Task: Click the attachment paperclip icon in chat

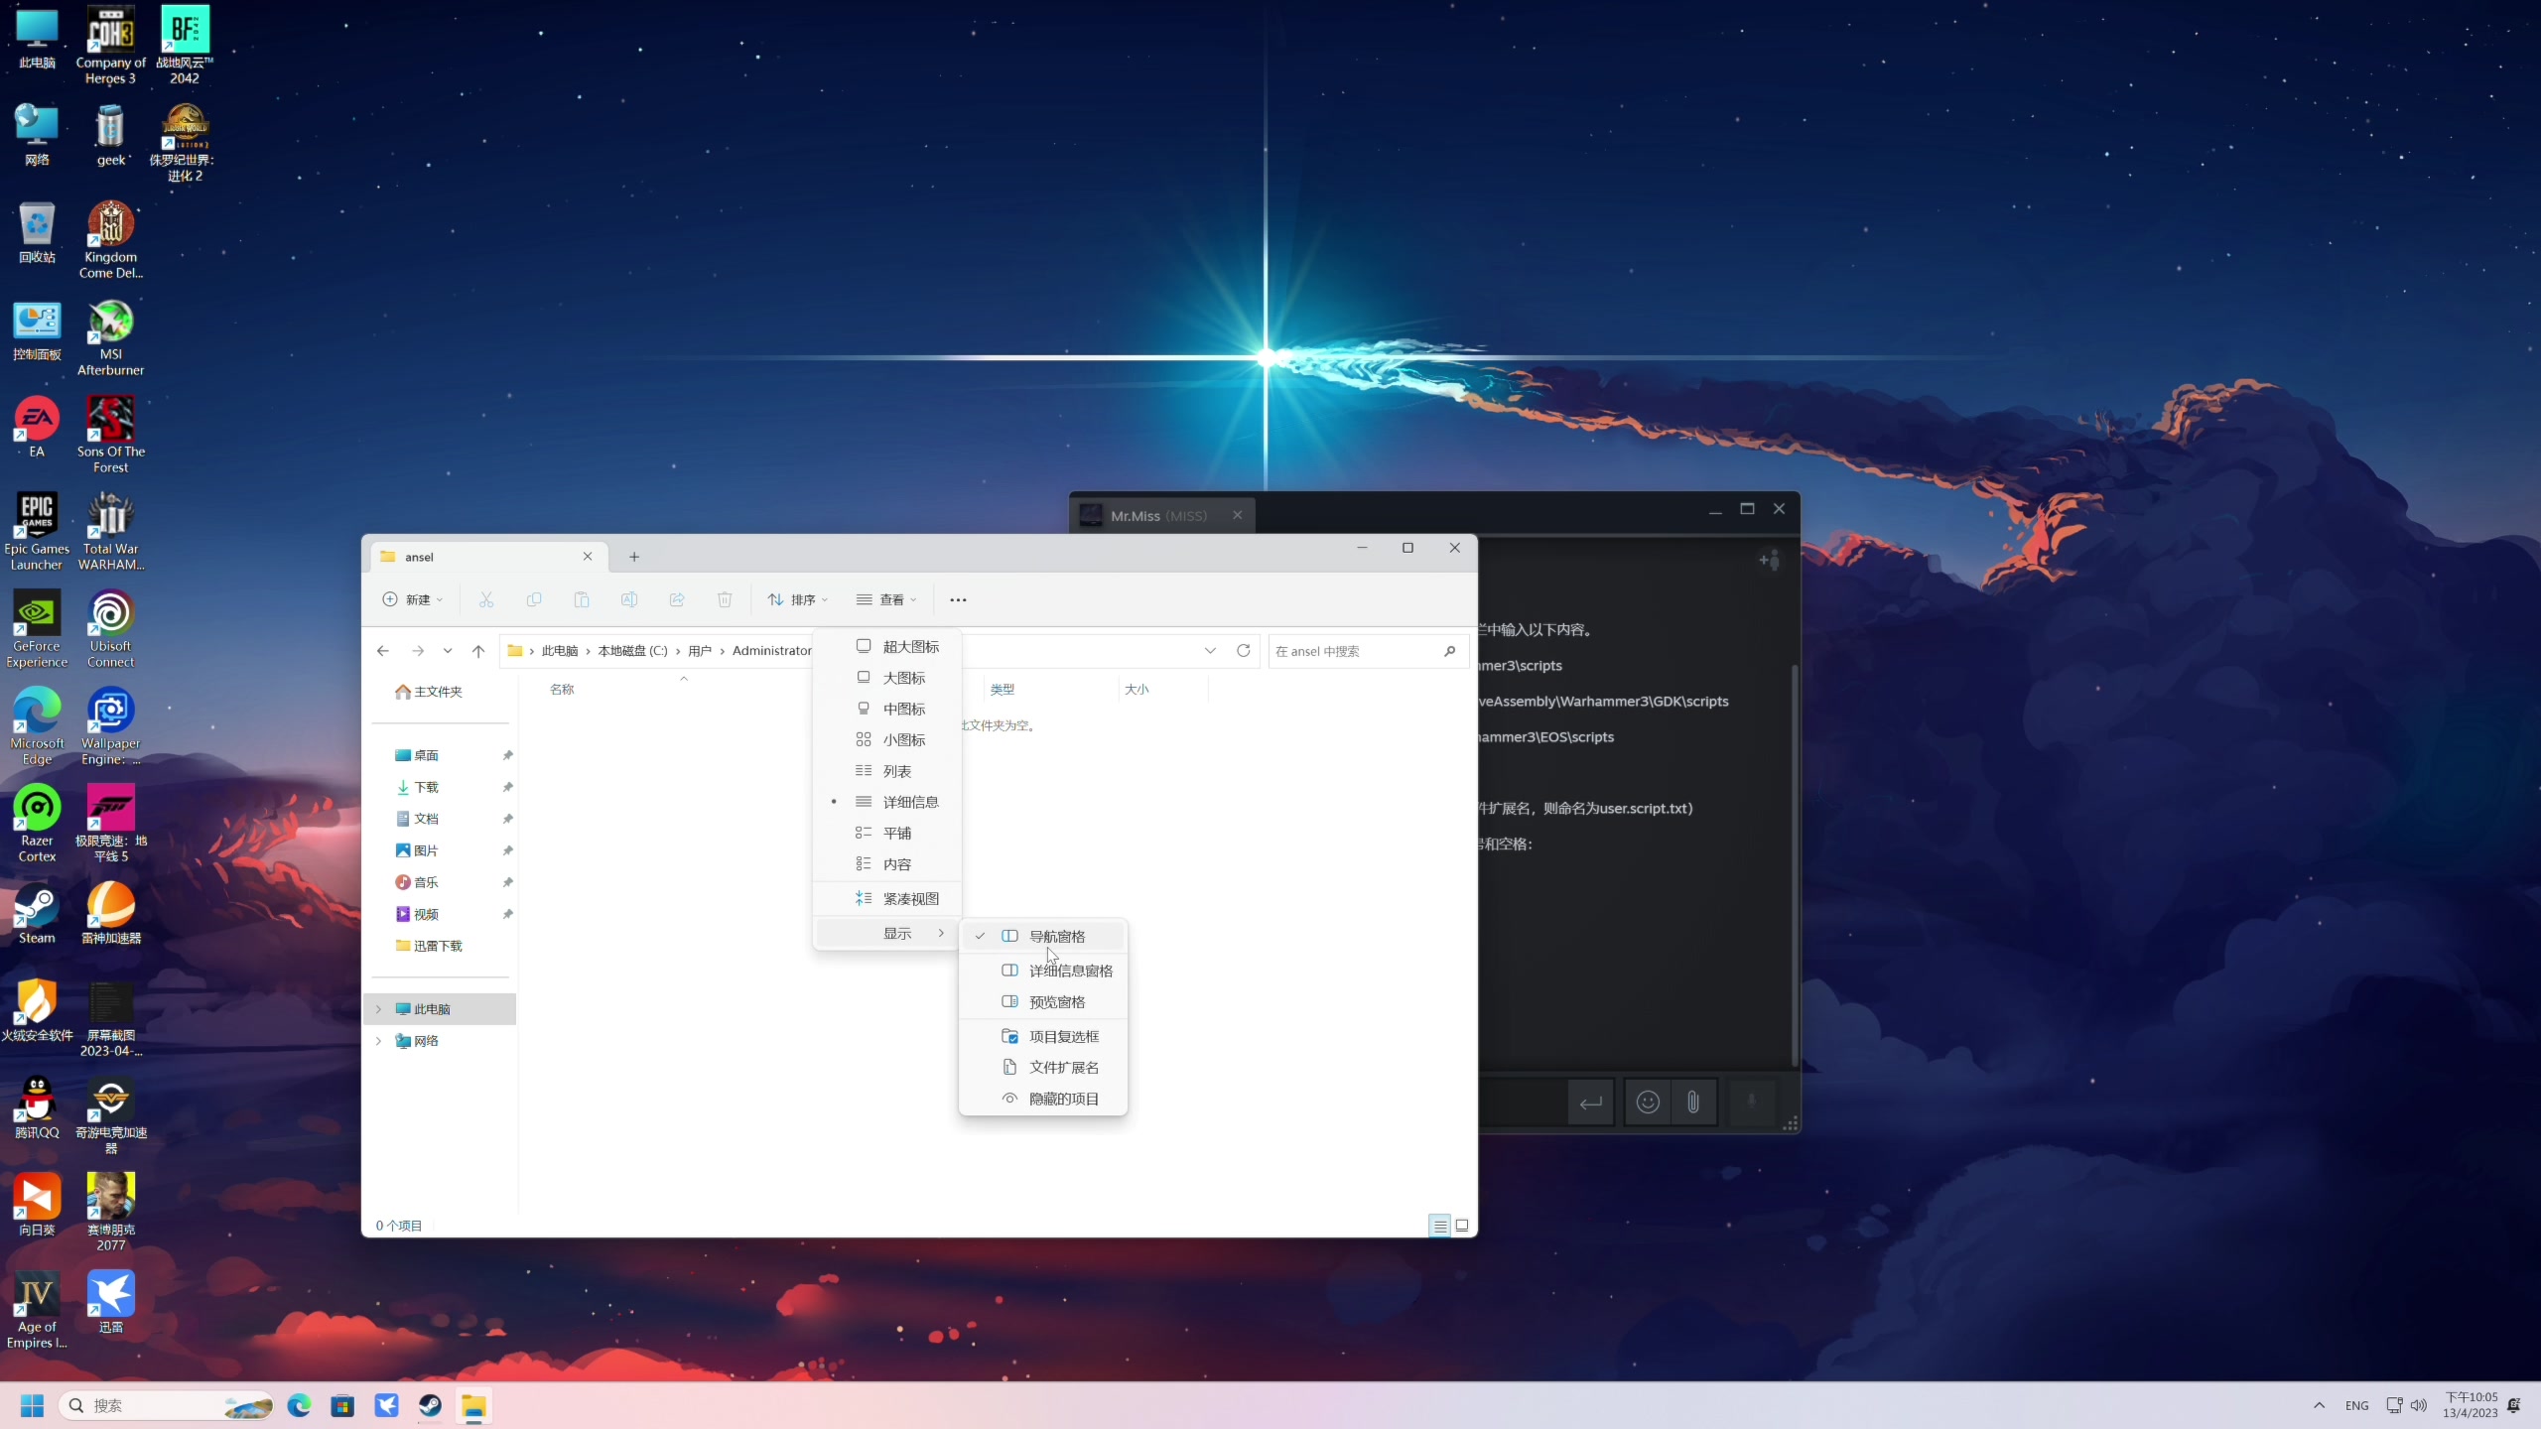Action: pyautogui.click(x=1693, y=1103)
